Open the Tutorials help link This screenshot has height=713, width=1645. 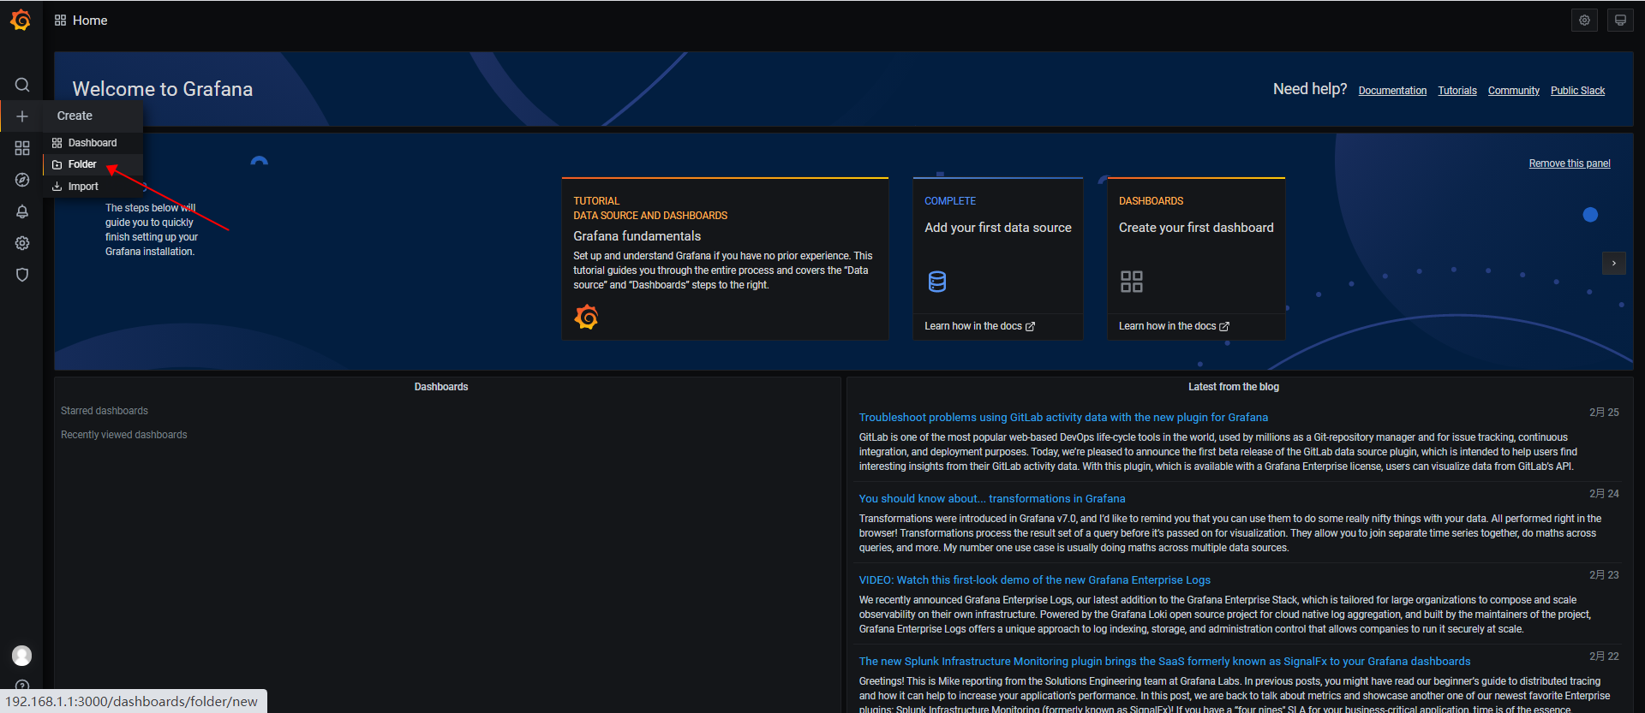(1457, 91)
